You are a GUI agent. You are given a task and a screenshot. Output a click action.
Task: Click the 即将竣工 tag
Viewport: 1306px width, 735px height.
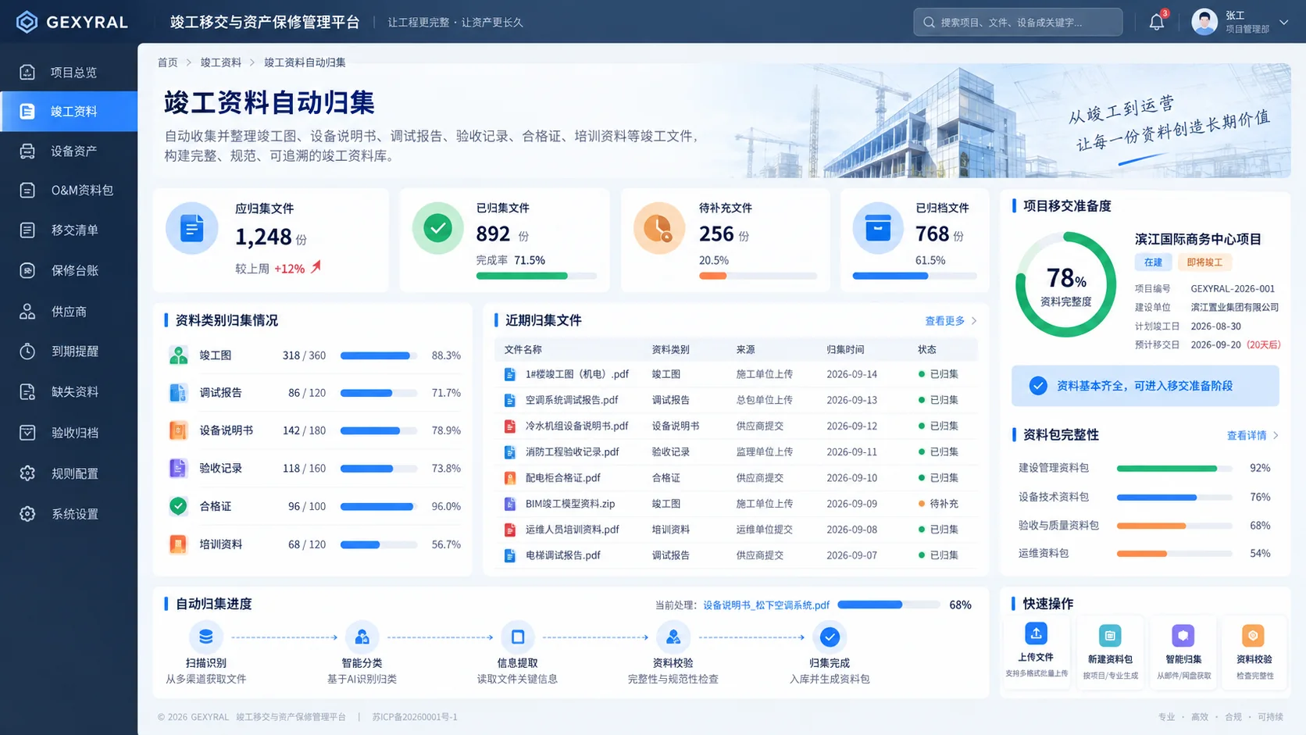[x=1204, y=262]
